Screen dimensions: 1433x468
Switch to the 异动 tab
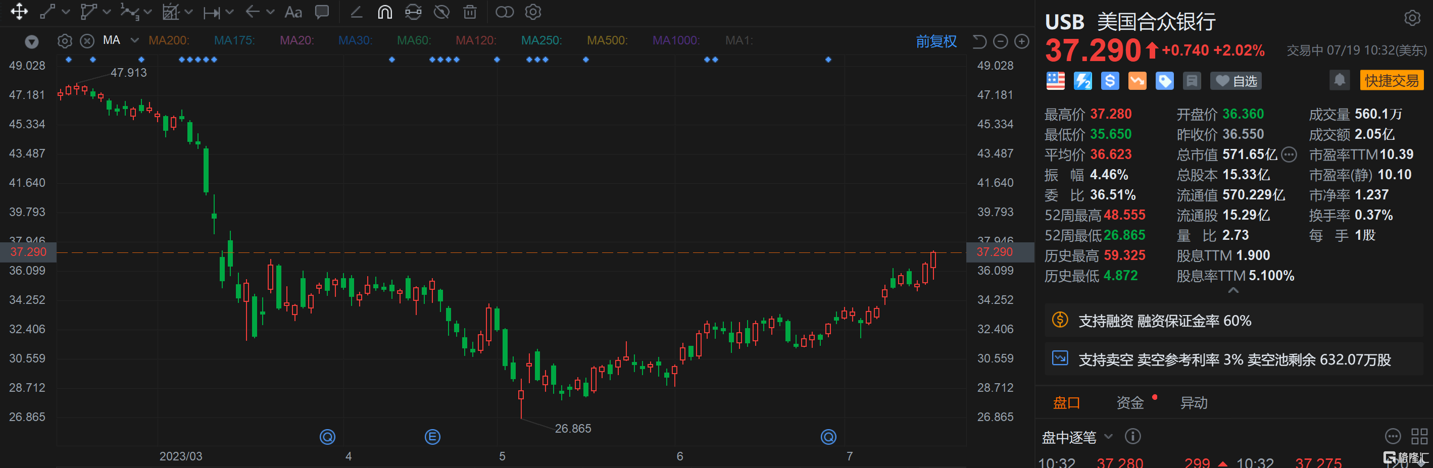1194,402
